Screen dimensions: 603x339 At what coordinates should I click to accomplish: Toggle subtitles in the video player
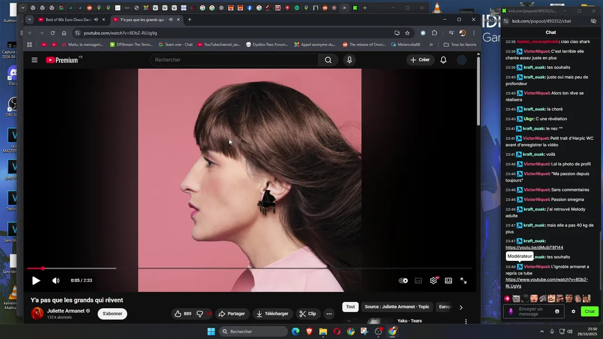[x=418, y=281]
